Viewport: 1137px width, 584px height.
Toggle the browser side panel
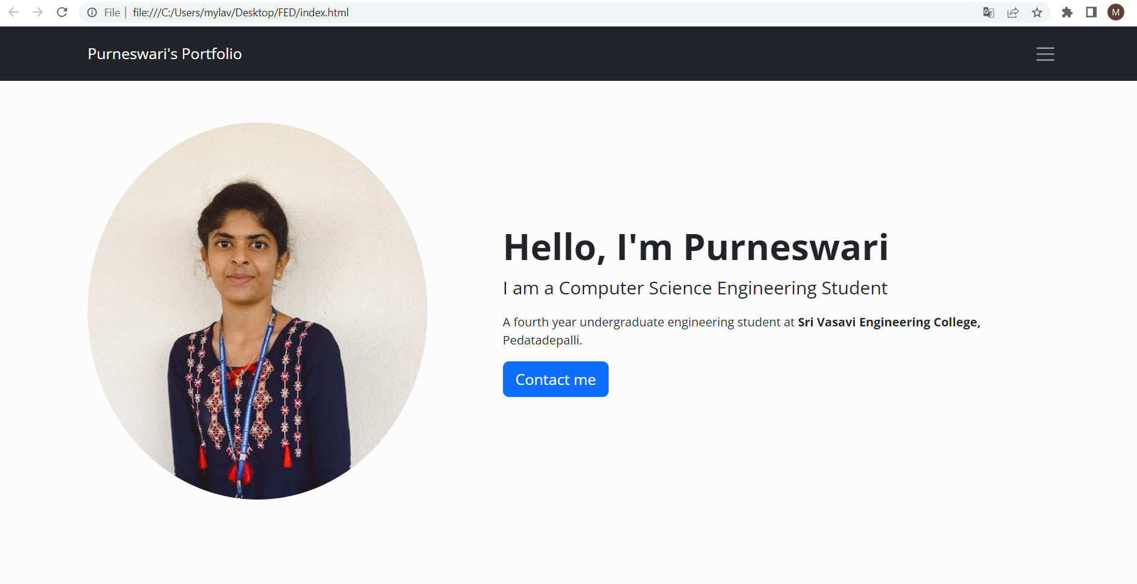pyautogui.click(x=1092, y=11)
